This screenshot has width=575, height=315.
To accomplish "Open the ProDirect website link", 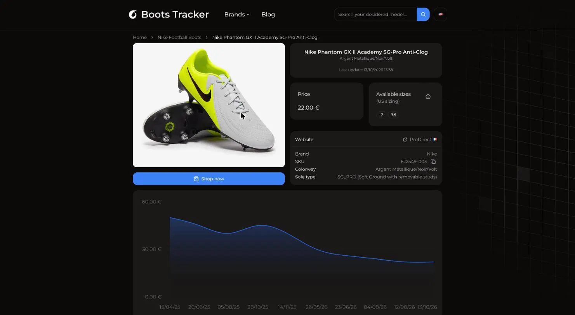I will pyautogui.click(x=420, y=139).
